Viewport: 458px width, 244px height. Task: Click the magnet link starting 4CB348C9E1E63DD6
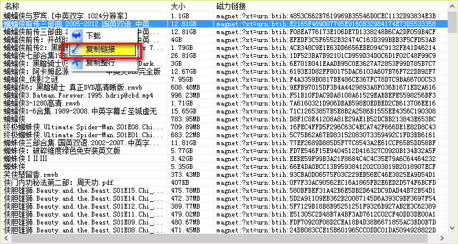pyautogui.click(x=326, y=48)
